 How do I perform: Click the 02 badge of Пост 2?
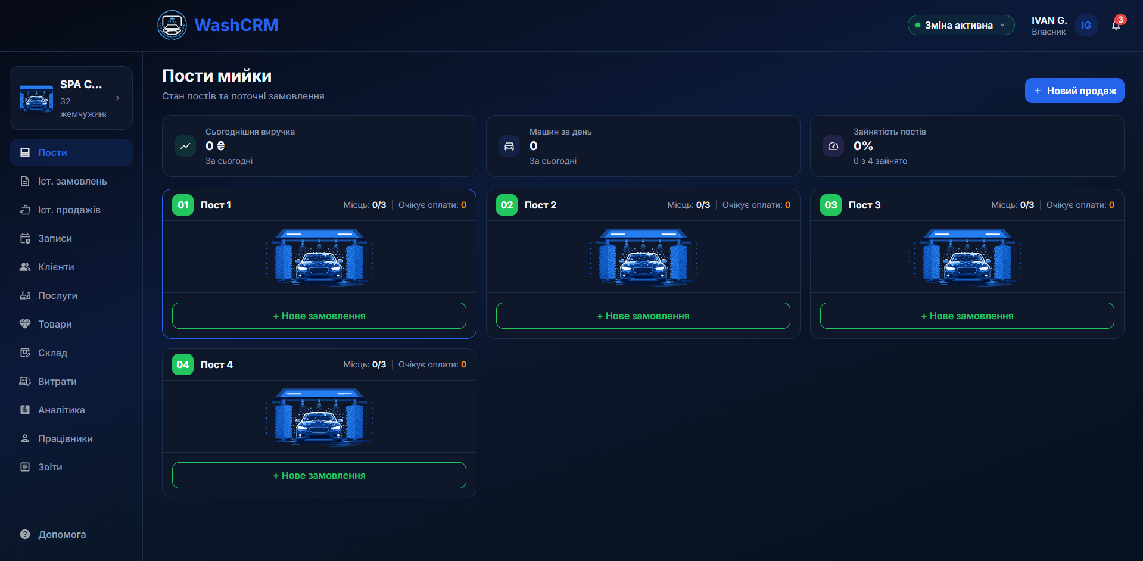[x=507, y=205]
